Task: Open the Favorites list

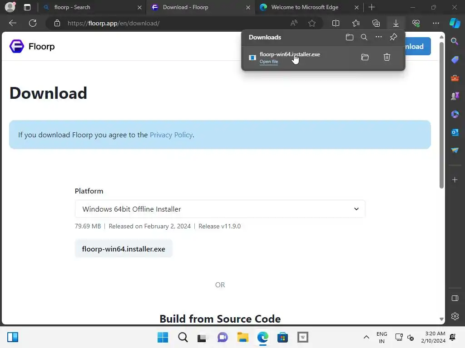Action: [x=356, y=23]
